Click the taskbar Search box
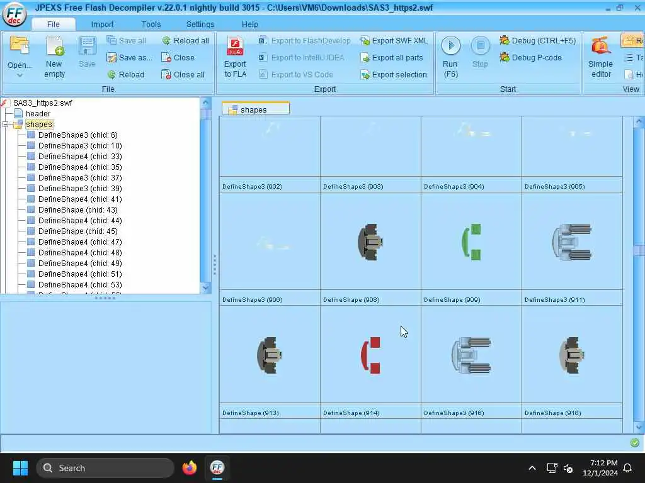Viewport: 645px width, 483px height. [105, 468]
